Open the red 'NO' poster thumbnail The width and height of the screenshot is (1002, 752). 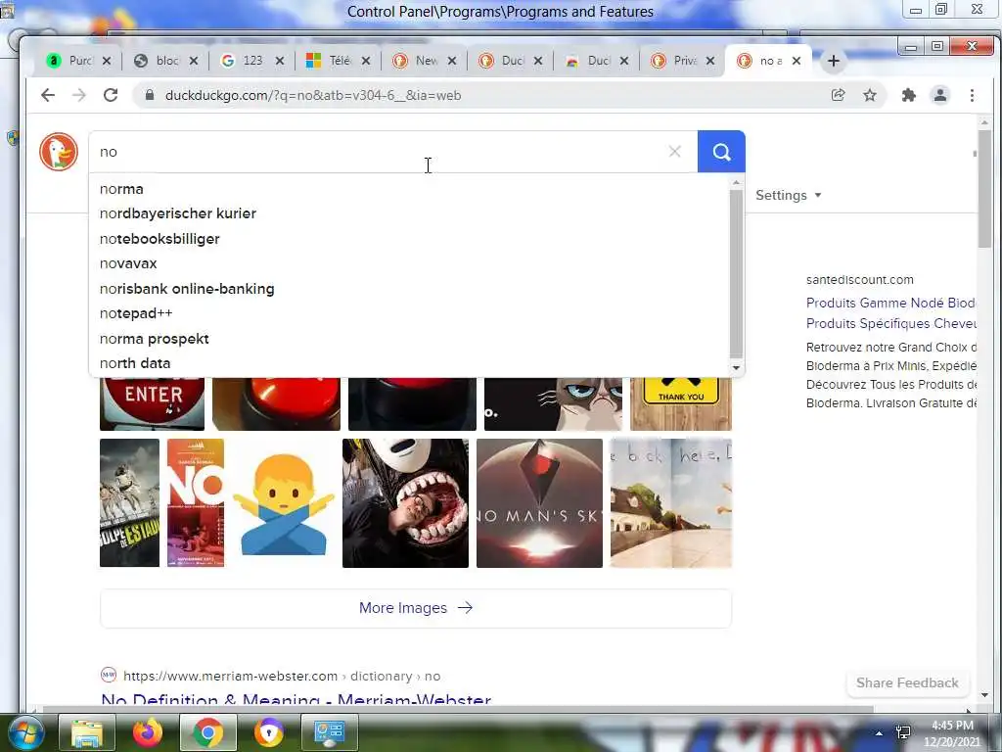(x=196, y=502)
